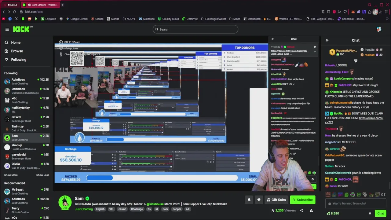
Task: Click the Pepper tag
Action: pos(177,209)
